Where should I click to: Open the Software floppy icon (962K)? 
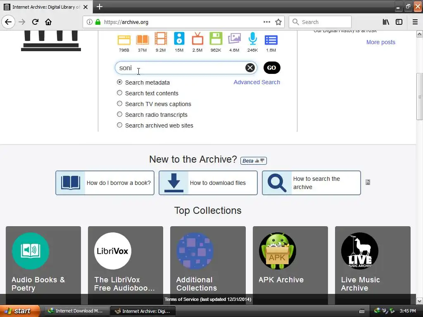click(216, 38)
